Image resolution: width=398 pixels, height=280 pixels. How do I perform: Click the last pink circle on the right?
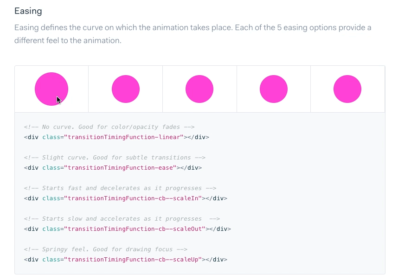[347, 89]
